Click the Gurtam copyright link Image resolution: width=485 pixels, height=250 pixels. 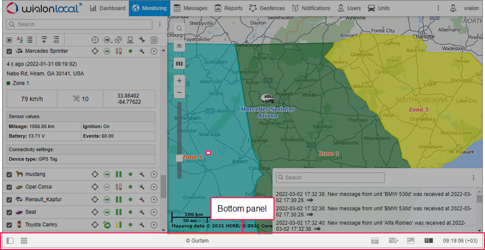coord(197,241)
